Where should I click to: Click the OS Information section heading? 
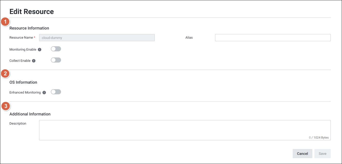23,82
